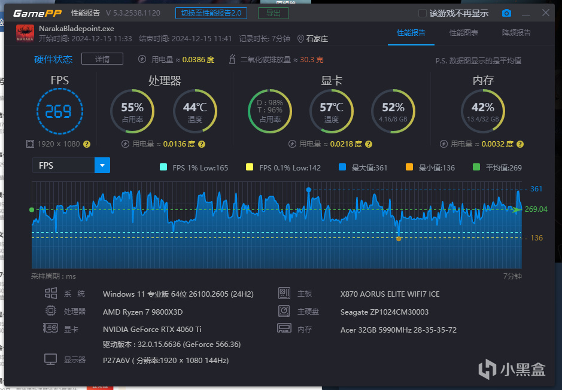Click 切换至性能报告2.0 button
Screen dimensions: 562x390
pos(211,13)
